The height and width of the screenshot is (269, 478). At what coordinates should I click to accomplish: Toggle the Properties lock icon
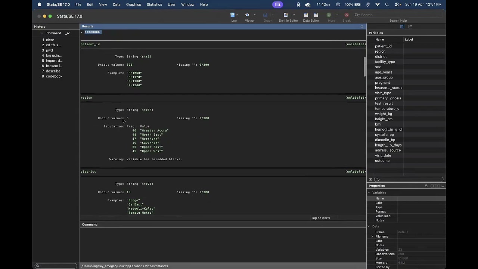click(x=426, y=186)
